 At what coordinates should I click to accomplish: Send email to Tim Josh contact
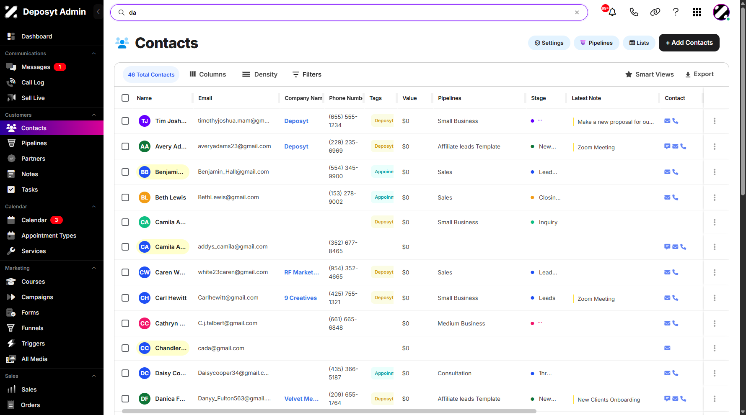click(x=667, y=121)
